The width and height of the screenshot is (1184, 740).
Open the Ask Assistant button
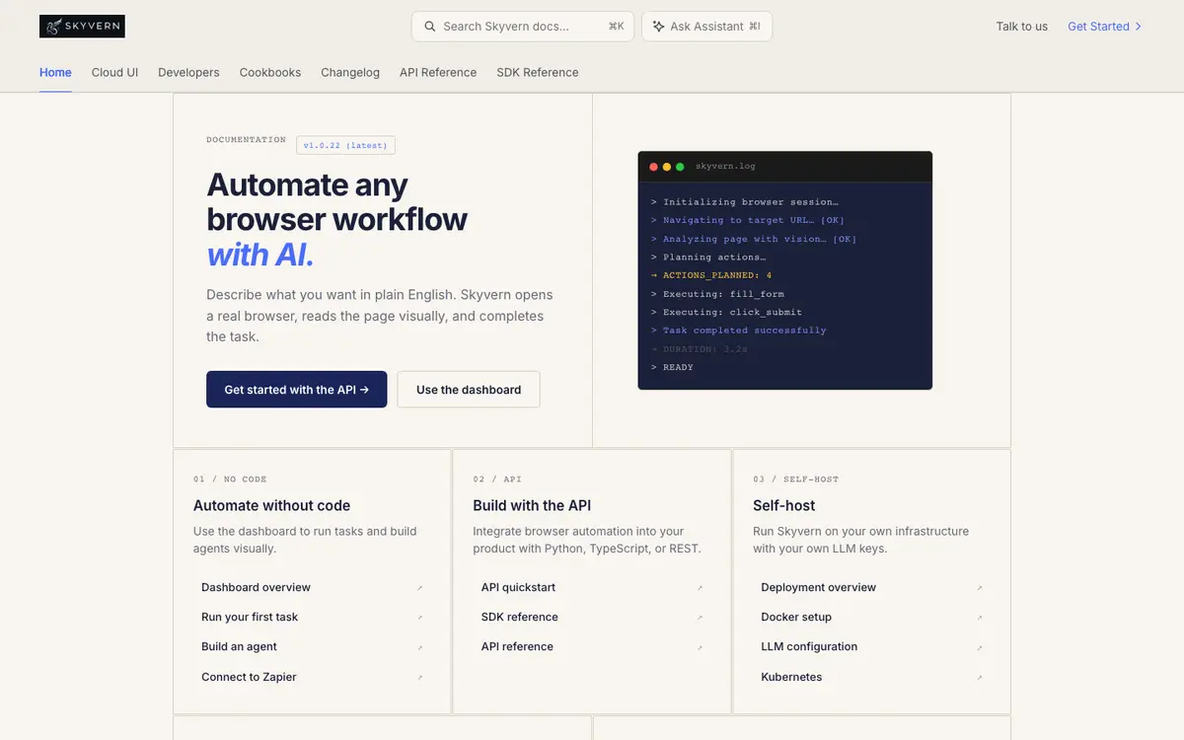pos(706,27)
